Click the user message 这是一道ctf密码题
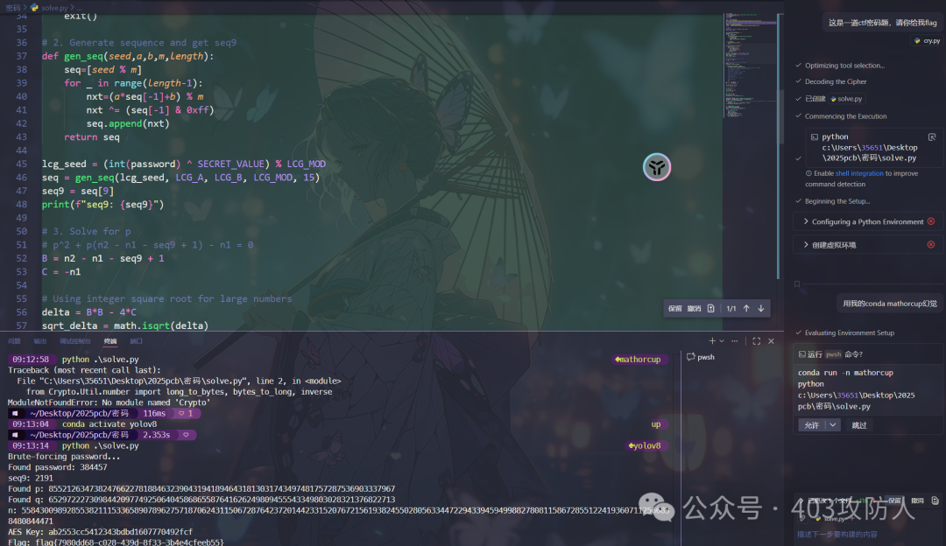The height and width of the screenshot is (546, 946). [882, 22]
